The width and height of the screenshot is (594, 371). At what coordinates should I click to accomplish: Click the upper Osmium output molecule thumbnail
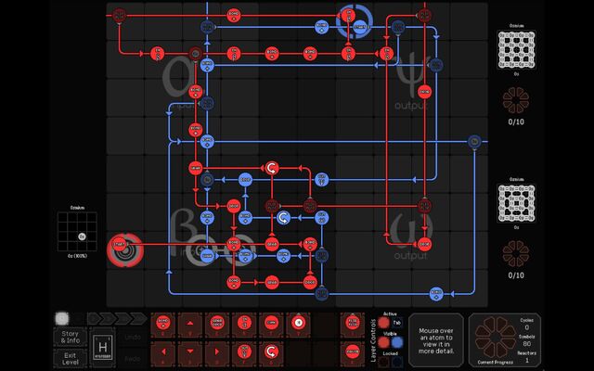[x=516, y=50]
